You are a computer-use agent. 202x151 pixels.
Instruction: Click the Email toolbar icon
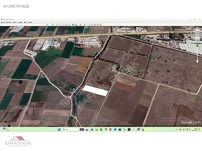pyautogui.click(x=89, y=25)
